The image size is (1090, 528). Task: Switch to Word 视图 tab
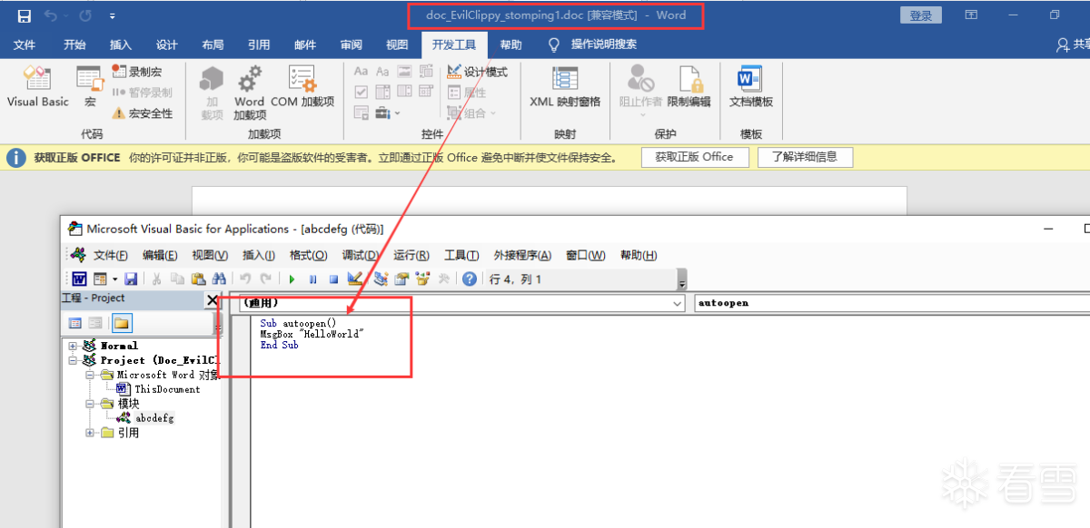(x=397, y=44)
